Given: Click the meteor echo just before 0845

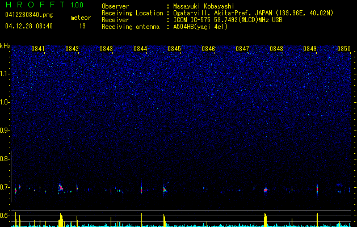Looking at the screenshot, I should click(x=165, y=190).
